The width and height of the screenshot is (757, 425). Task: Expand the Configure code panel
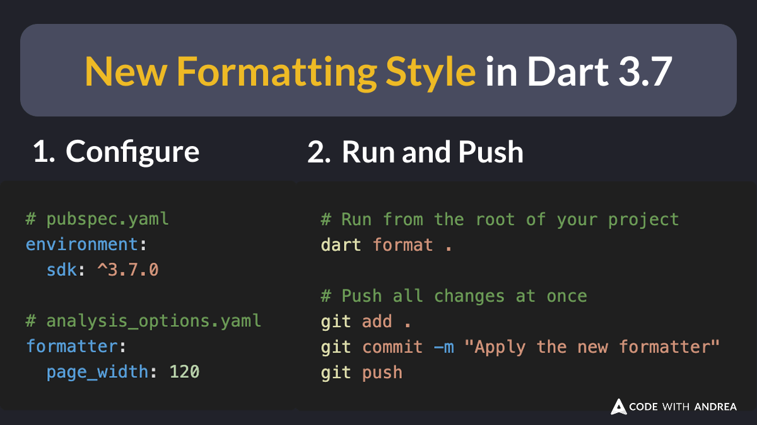pos(148,290)
